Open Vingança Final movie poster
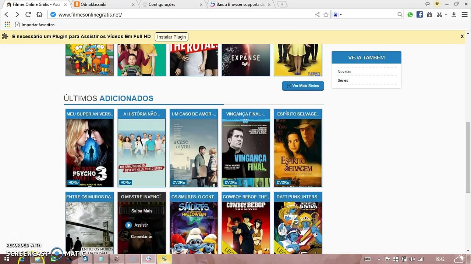471x264 pixels. click(246, 153)
